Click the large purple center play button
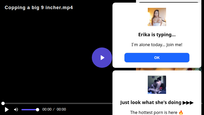This screenshot has width=204, height=115. click(102, 58)
